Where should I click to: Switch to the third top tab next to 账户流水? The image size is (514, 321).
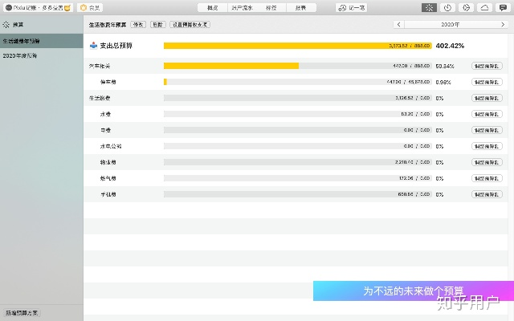271,7
